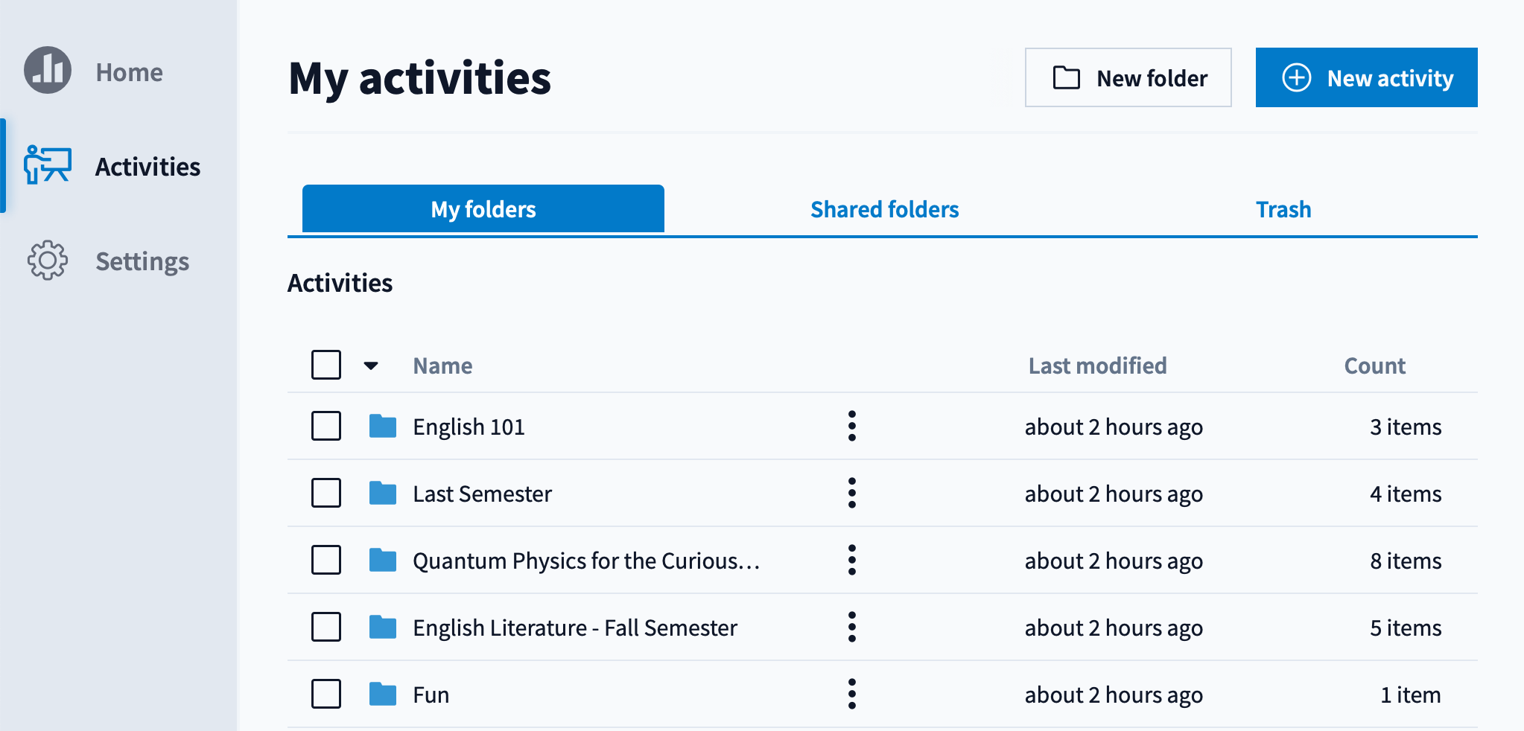Viewport: 1524px width, 731px height.
Task: Click the folder icon beside Last Semester
Action: (x=383, y=493)
